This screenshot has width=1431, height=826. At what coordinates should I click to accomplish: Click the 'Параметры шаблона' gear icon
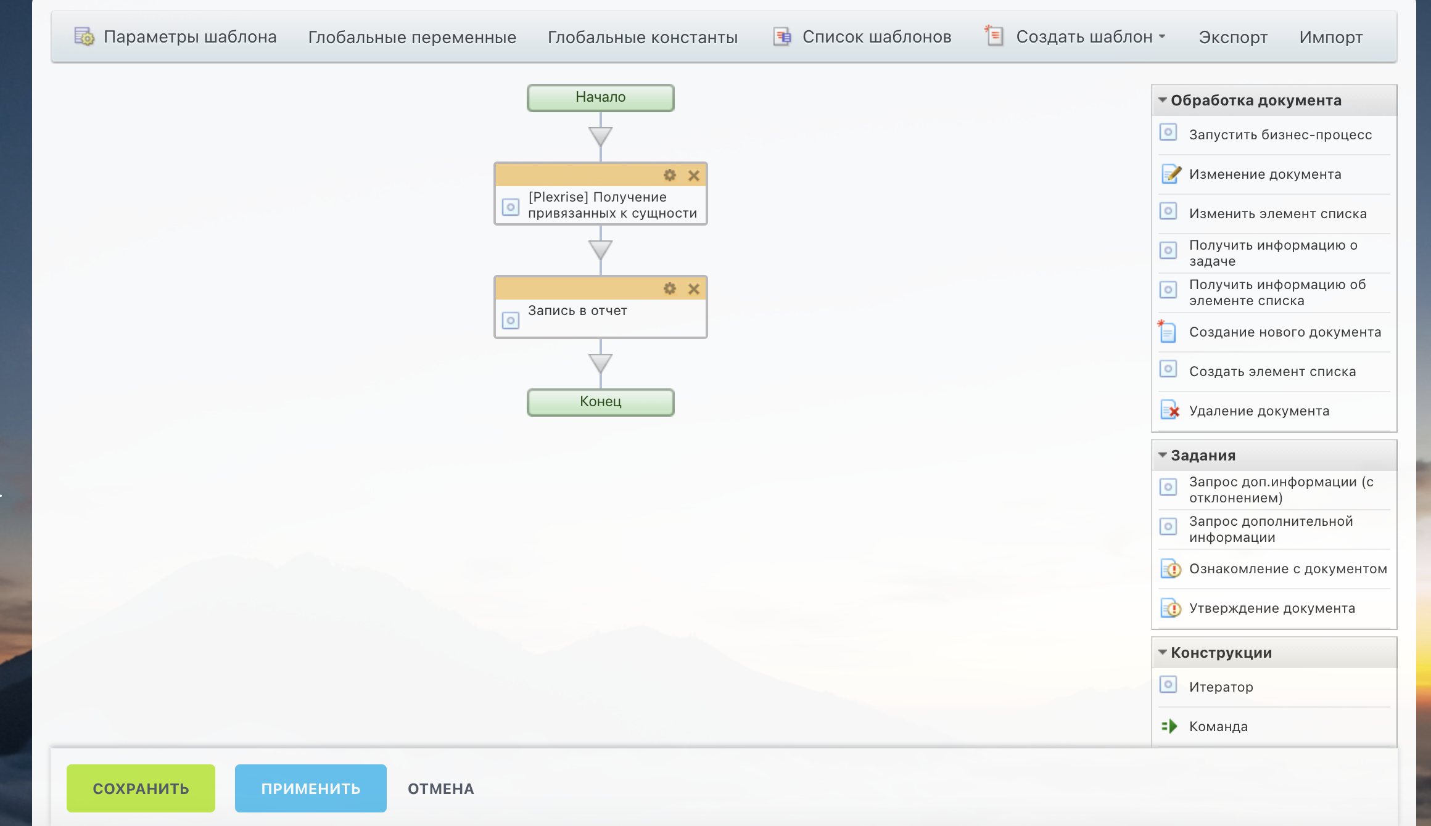click(x=84, y=37)
